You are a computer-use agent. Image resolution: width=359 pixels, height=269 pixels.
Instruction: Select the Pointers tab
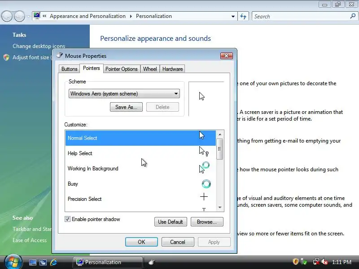(92, 68)
